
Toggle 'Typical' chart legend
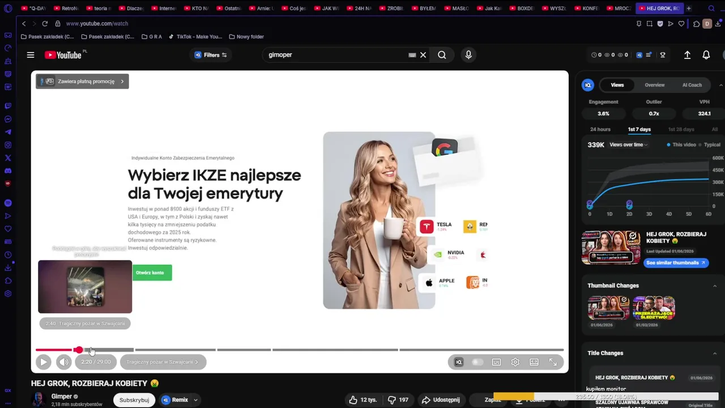tap(709, 145)
